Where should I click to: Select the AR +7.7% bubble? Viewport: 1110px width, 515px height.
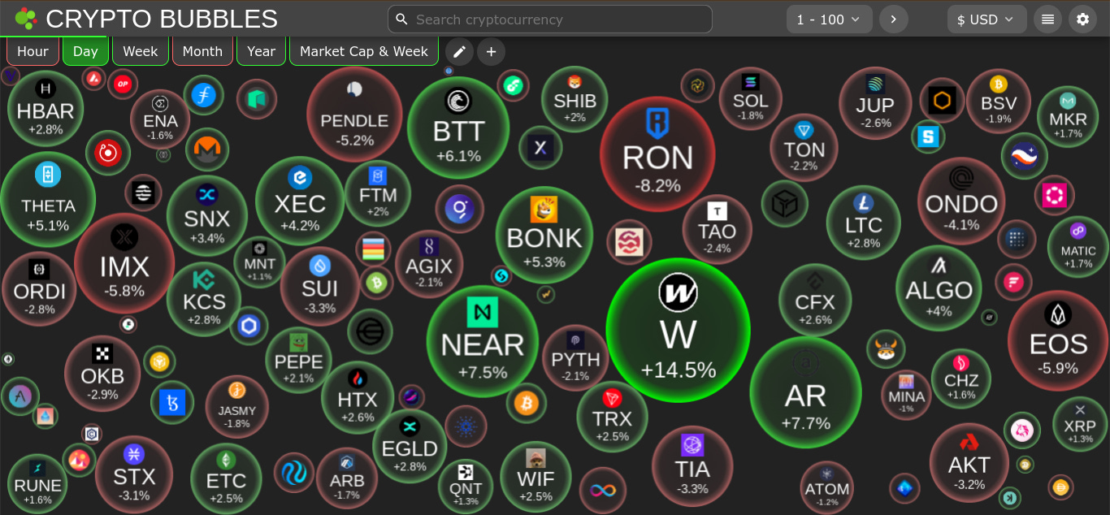tap(805, 392)
